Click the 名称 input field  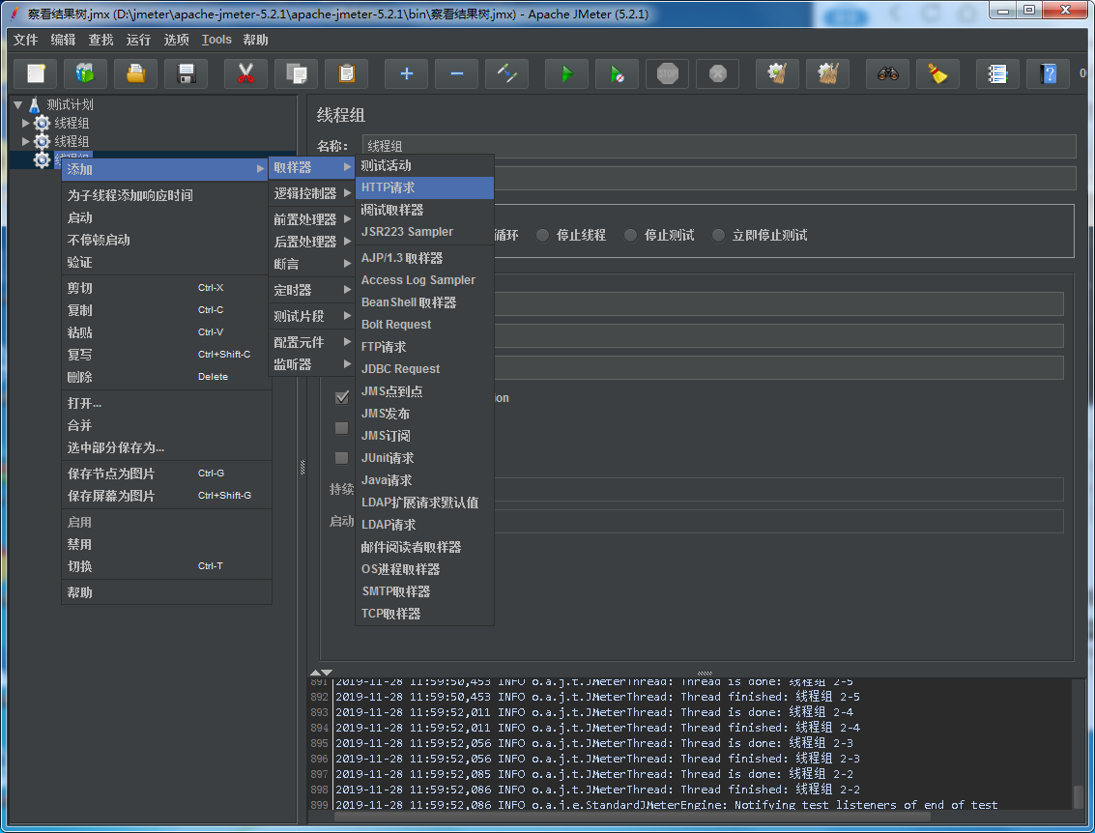pyautogui.click(x=719, y=146)
